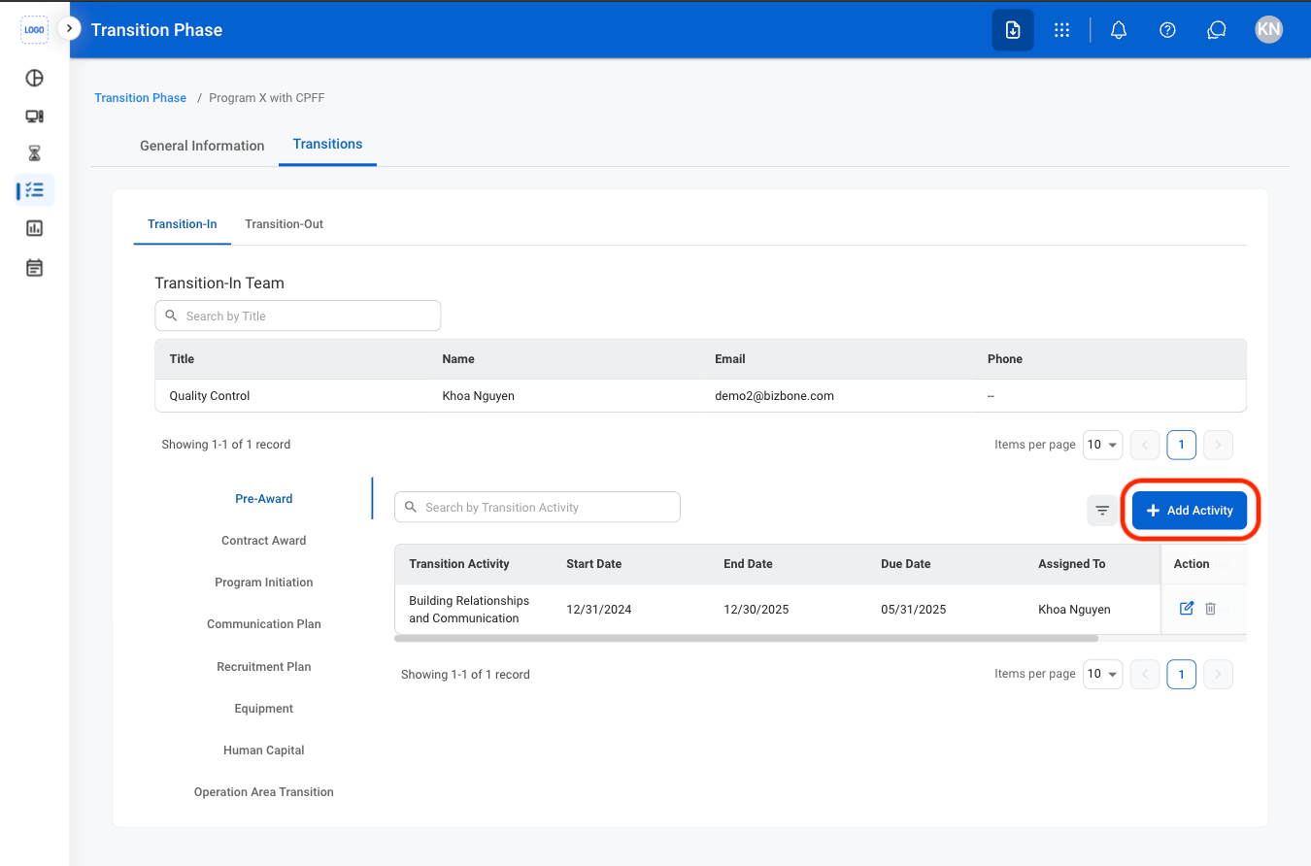Click Building Relationships and Communication activity cell
The image size is (1311, 866).
(x=469, y=610)
